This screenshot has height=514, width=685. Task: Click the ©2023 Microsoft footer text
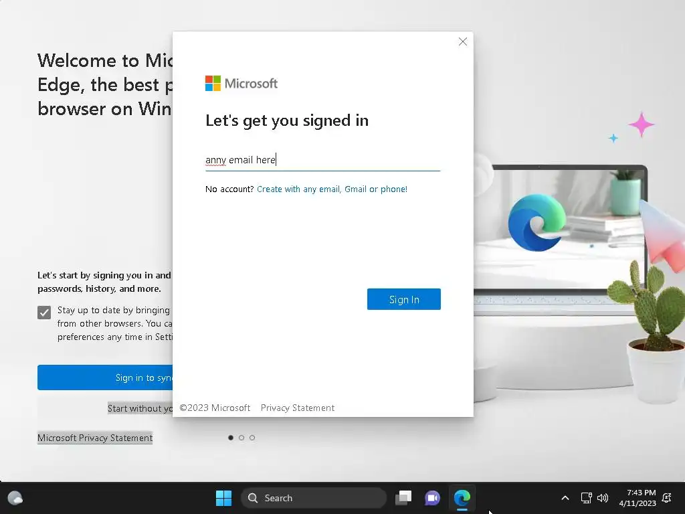[x=215, y=408]
